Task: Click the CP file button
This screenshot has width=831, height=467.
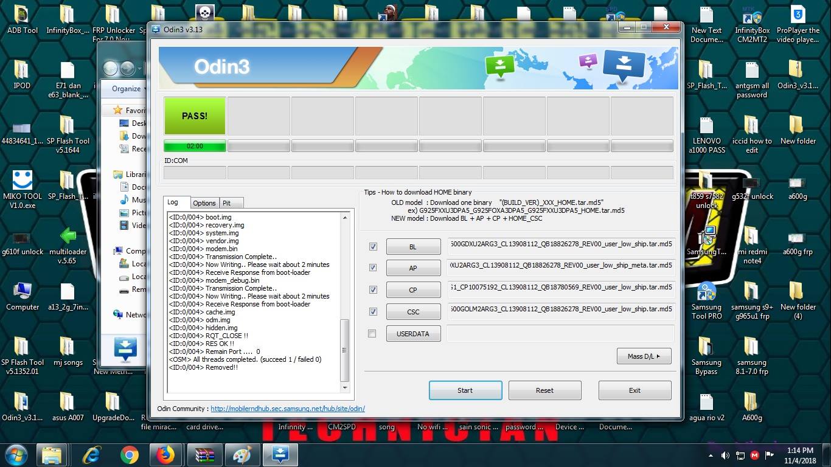Action: pyautogui.click(x=413, y=290)
